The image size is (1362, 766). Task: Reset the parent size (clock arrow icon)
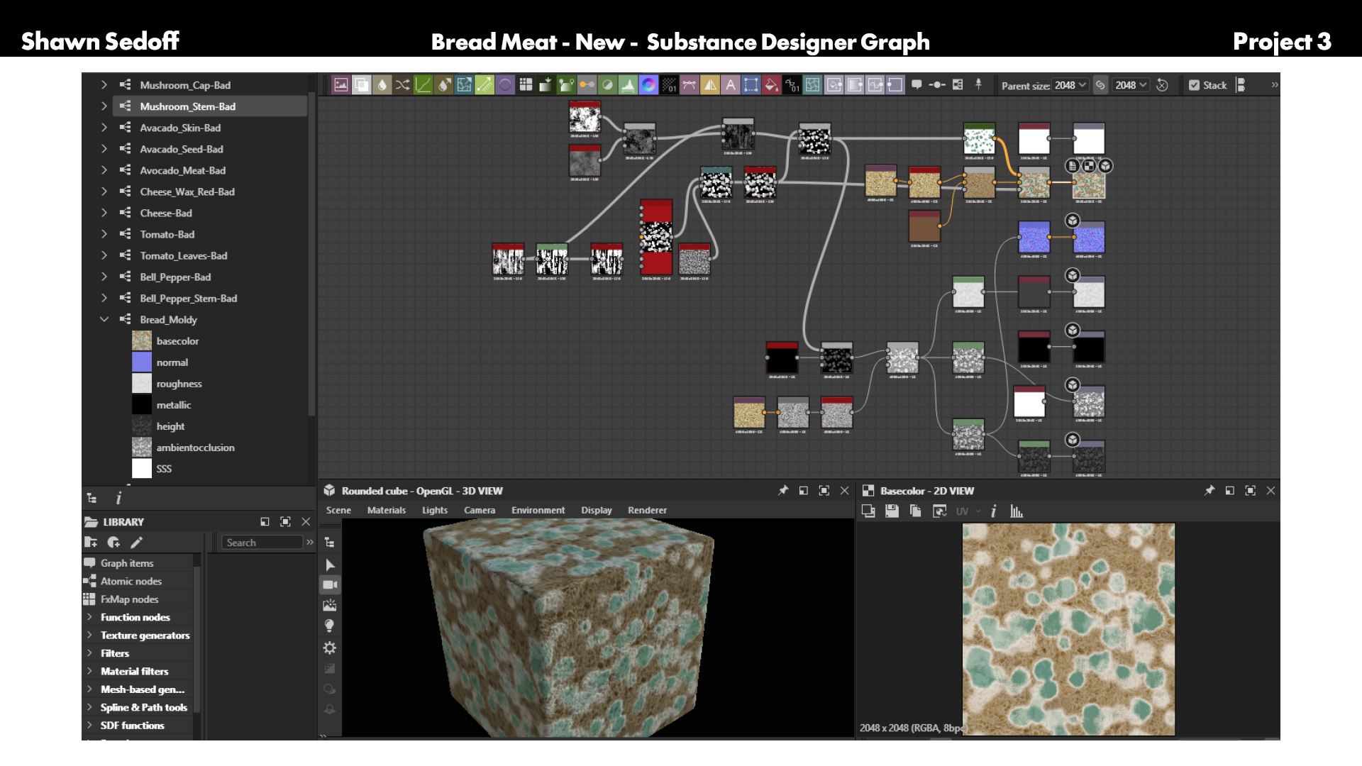(1162, 85)
